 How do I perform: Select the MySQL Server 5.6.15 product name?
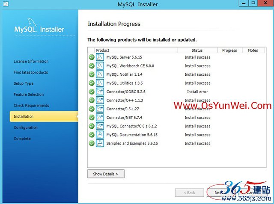(124, 57)
